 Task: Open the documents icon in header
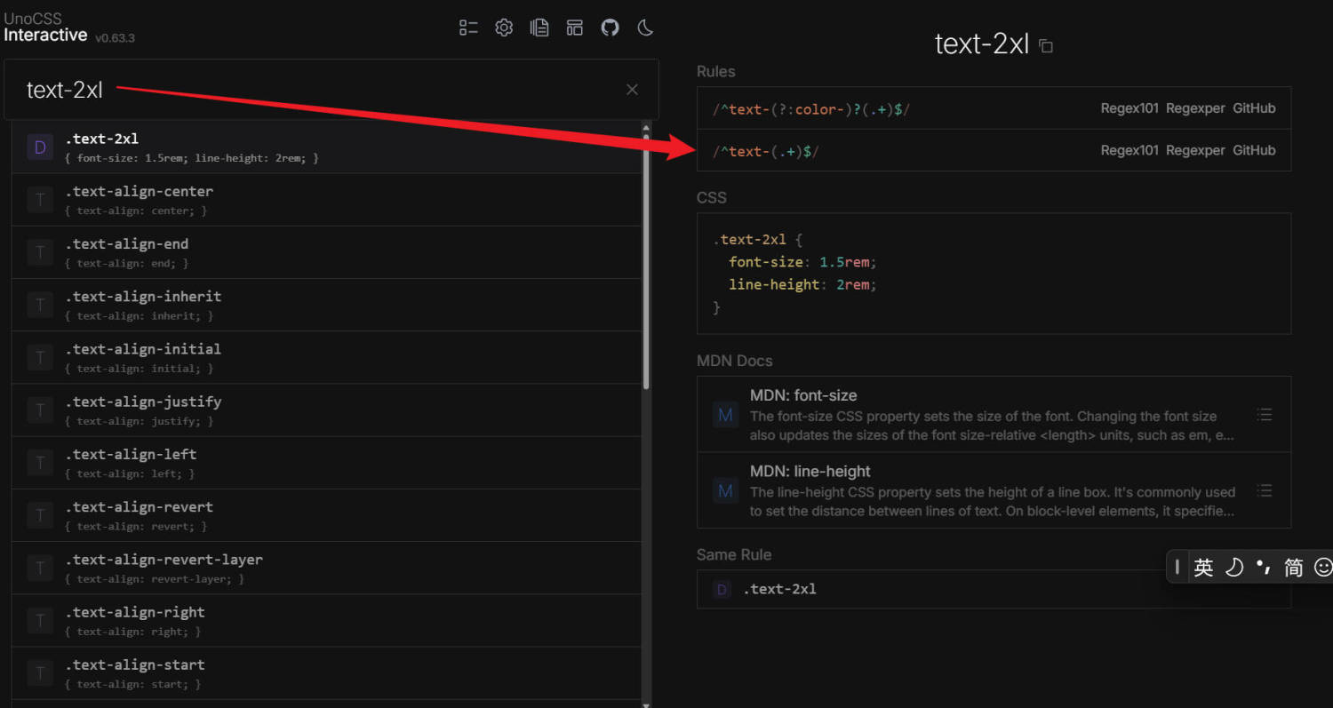tap(539, 28)
